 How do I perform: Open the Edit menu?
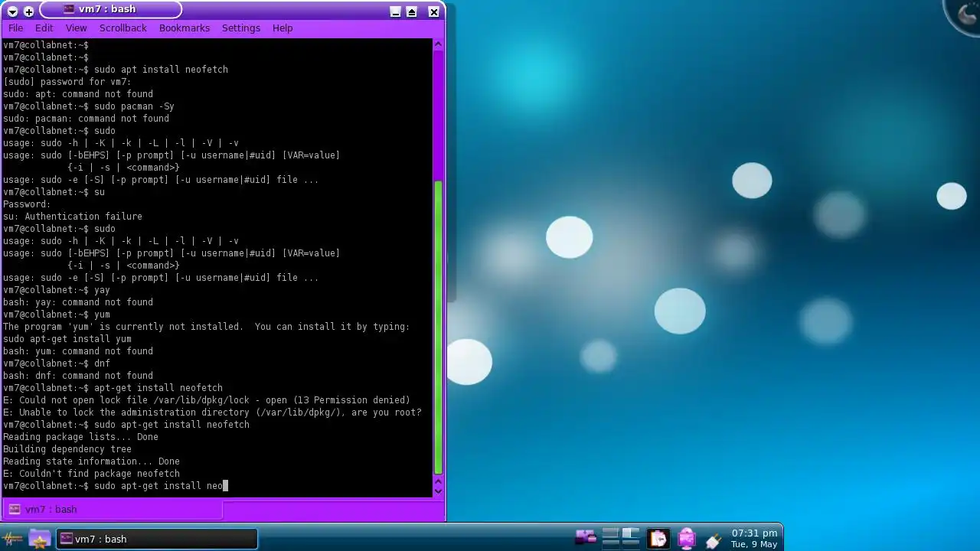click(44, 28)
